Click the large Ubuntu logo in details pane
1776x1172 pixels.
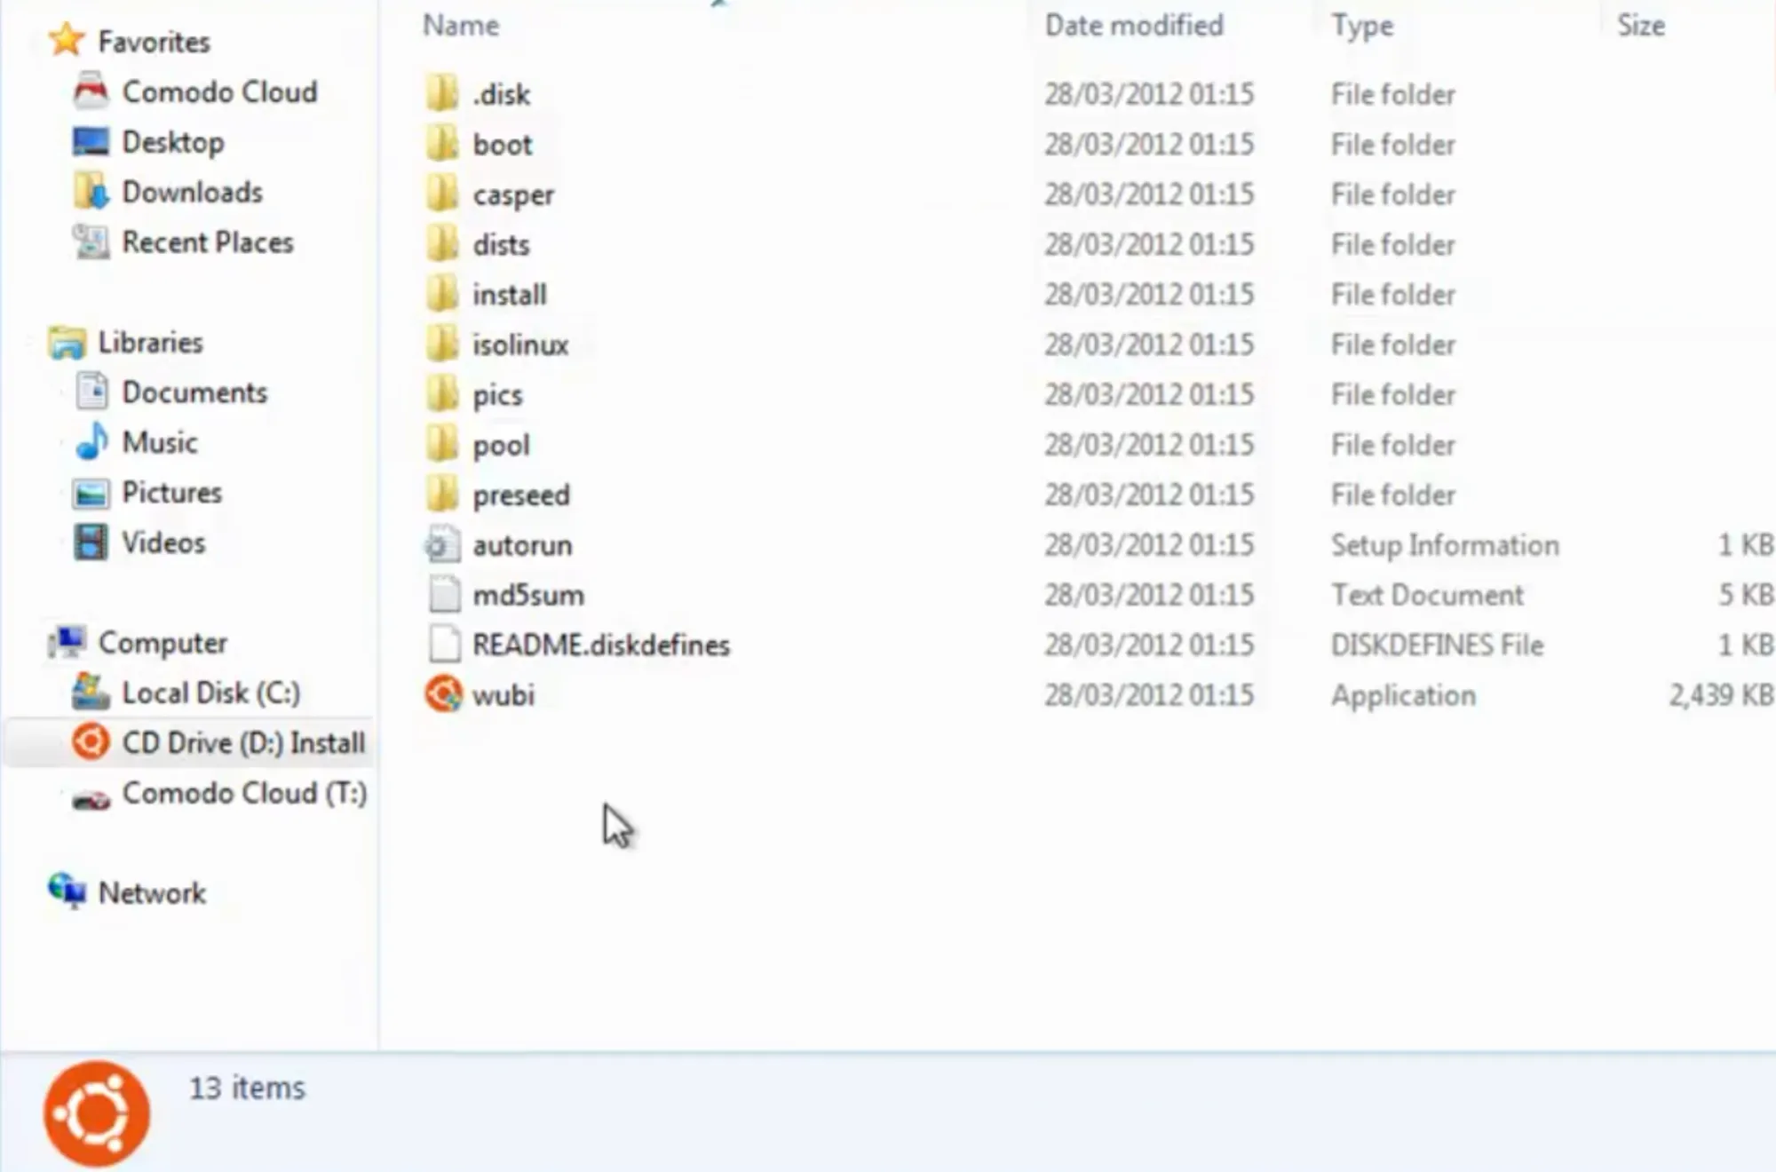[x=97, y=1113]
